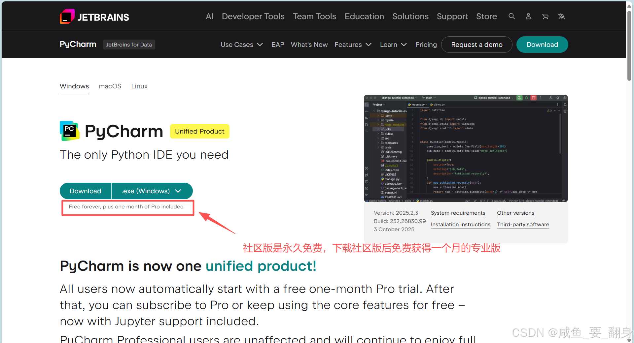Open Store menu
This screenshot has height=343, width=634.
pyautogui.click(x=486, y=16)
